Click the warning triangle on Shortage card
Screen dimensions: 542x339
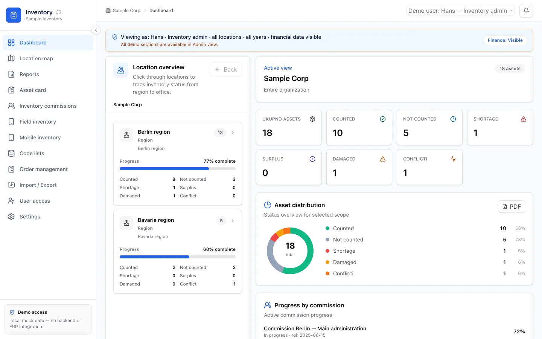(524, 119)
